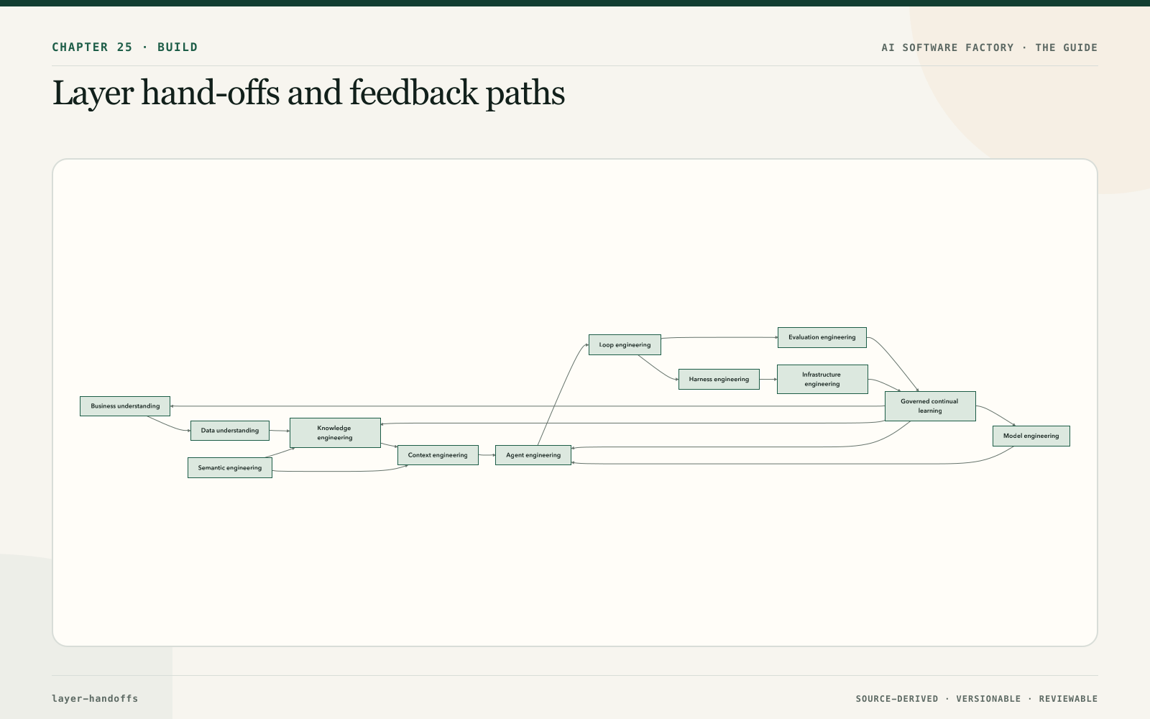Viewport: 1150px width, 719px height.
Task: Select the Semantic engineering box
Action: (230, 468)
